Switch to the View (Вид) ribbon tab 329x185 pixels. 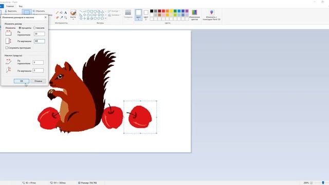(21, 6)
